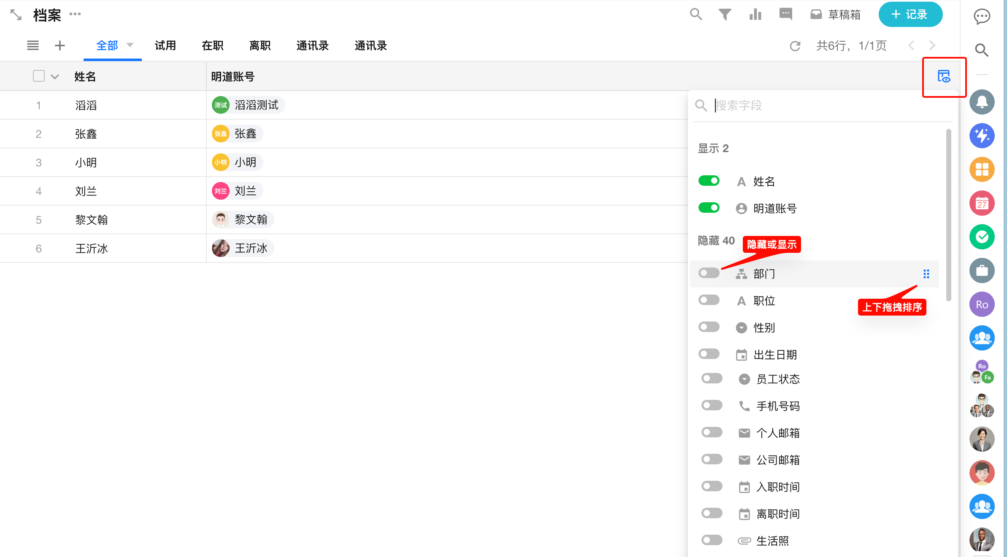This screenshot has height=557, width=1007.
Task: Open the column display settings icon
Action: pyautogui.click(x=944, y=76)
